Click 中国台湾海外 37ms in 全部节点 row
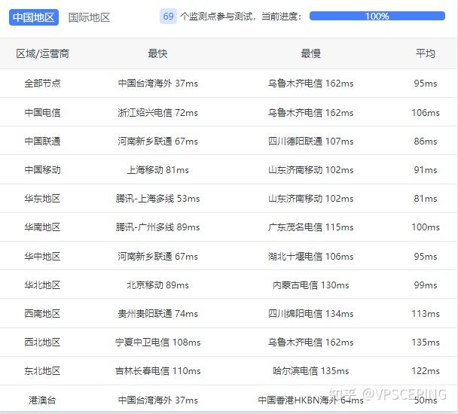The image size is (458, 414). coord(157,84)
